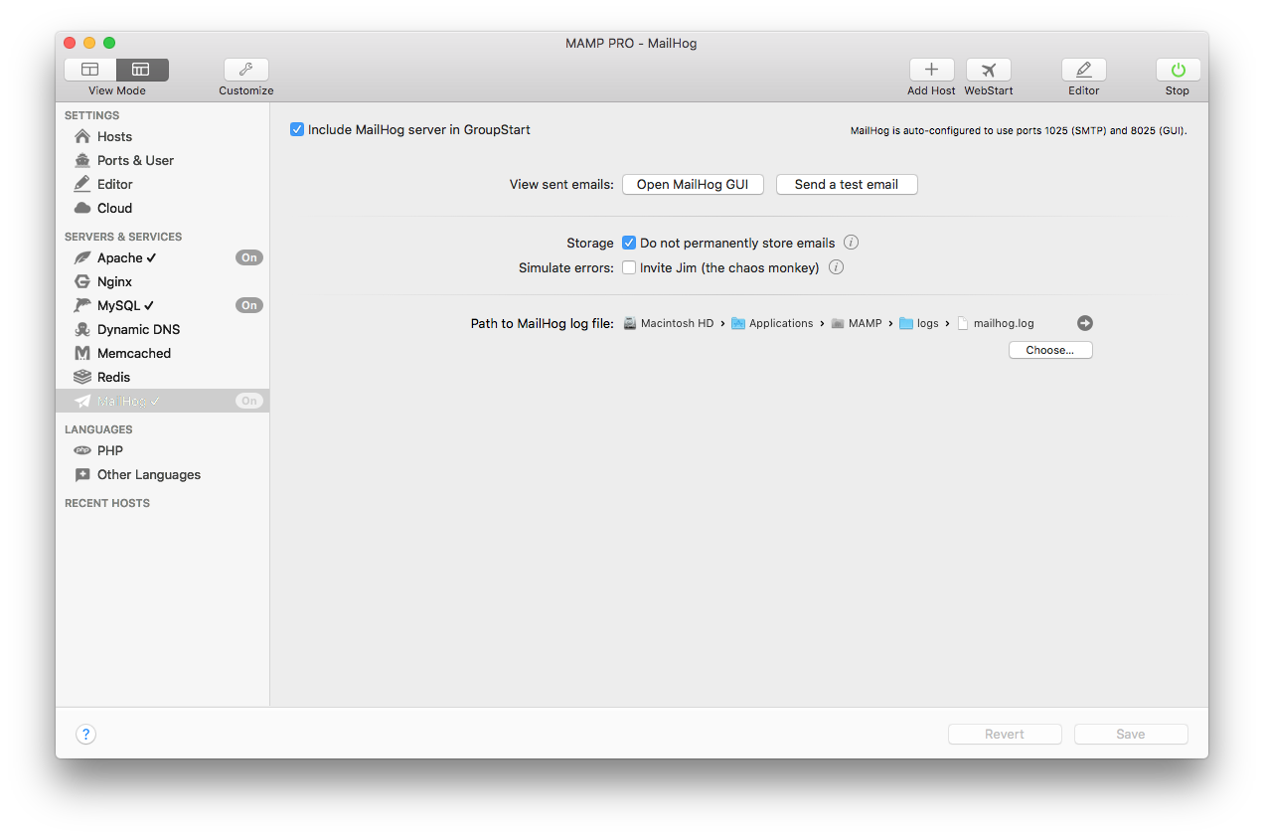The width and height of the screenshot is (1264, 838).
Task: Open the help question mark button
Action: 86,735
